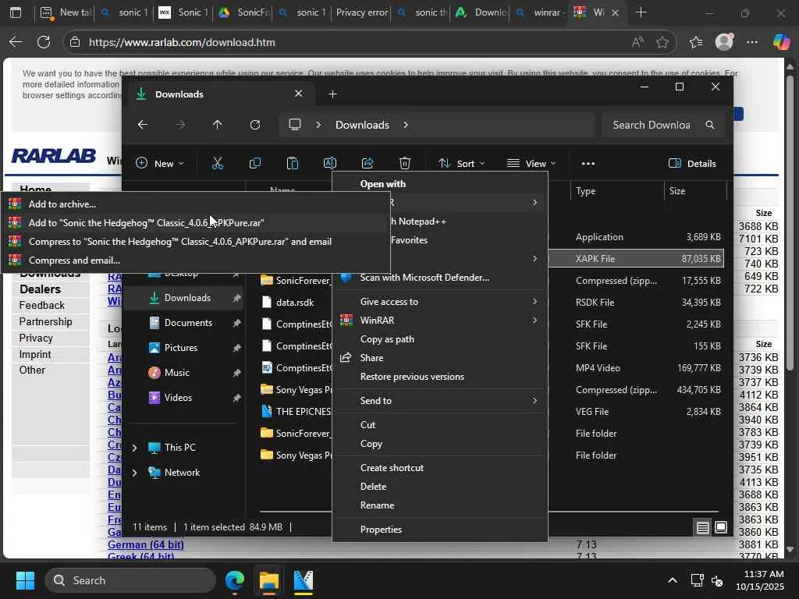Select Scan with Microsoft Defender

pyautogui.click(x=424, y=278)
